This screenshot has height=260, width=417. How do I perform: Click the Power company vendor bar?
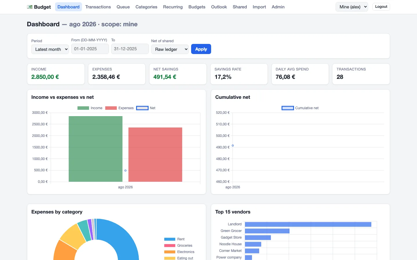248,257
